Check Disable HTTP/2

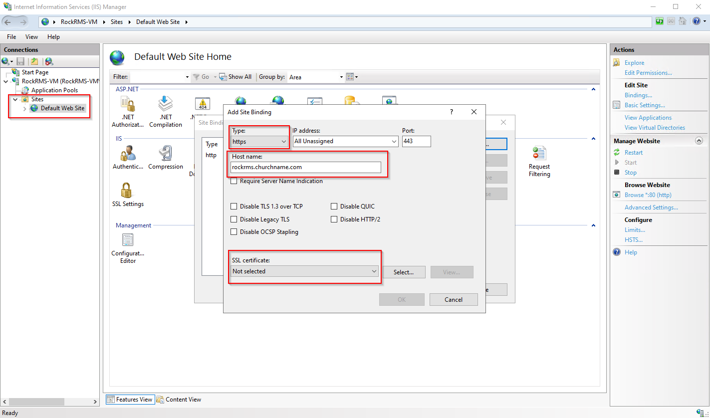pyautogui.click(x=334, y=219)
